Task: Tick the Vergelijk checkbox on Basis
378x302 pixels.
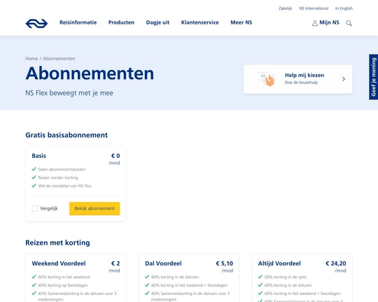Action: click(x=35, y=208)
